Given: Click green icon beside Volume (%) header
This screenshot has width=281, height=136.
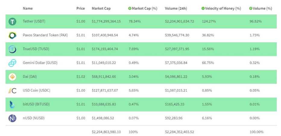Looking at the screenshot, I should pos(251,8).
